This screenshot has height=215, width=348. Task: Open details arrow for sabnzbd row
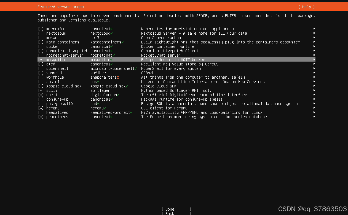(x=314, y=73)
